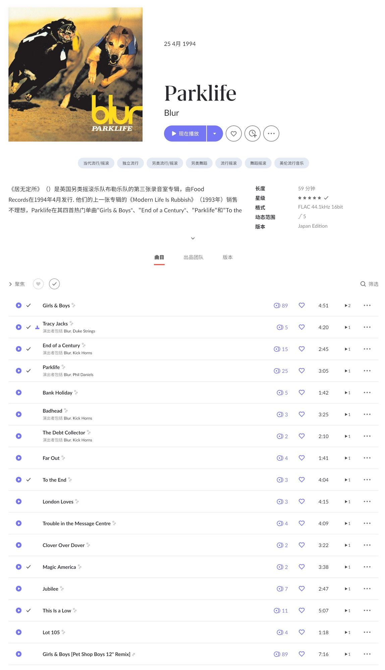Toggle the pick checkmark on To the End

29,480
